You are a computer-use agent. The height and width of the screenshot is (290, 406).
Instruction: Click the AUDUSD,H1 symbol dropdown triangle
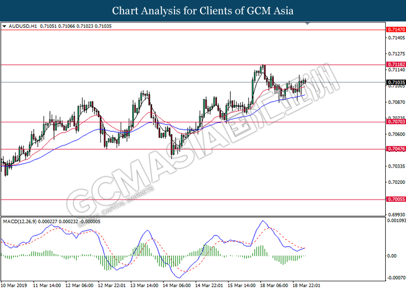(4, 26)
